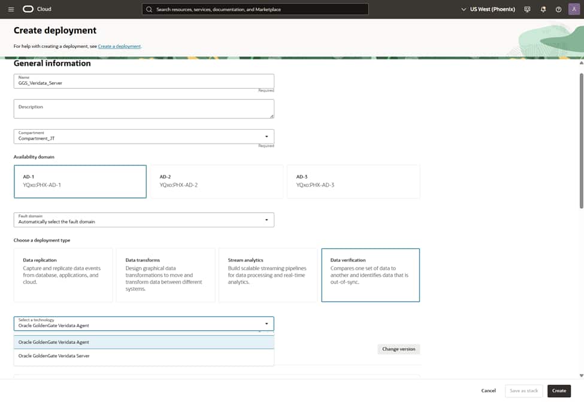
Task: Open the hamburger navigation menu
Action: (11, 10)
